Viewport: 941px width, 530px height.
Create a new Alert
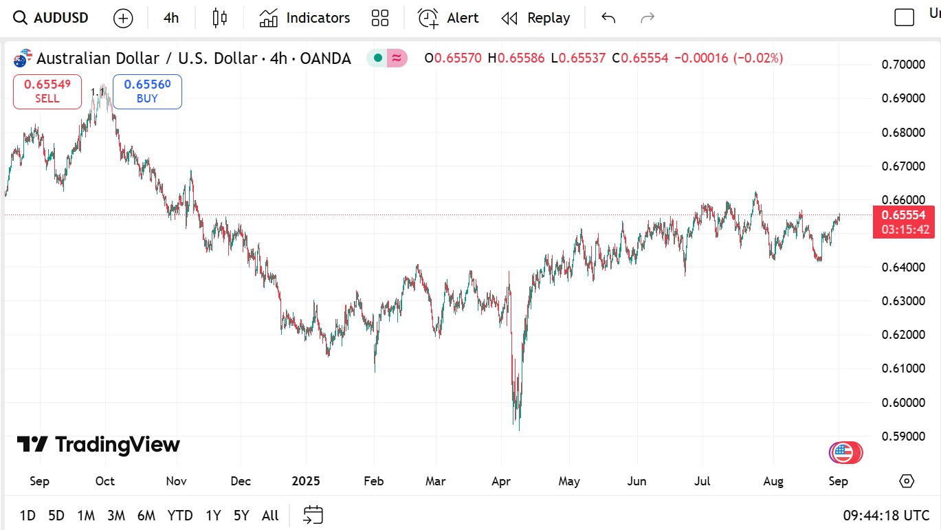448,18
